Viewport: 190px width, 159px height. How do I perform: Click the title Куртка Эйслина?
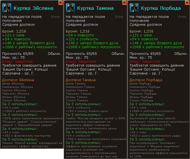tap(33, 8)
